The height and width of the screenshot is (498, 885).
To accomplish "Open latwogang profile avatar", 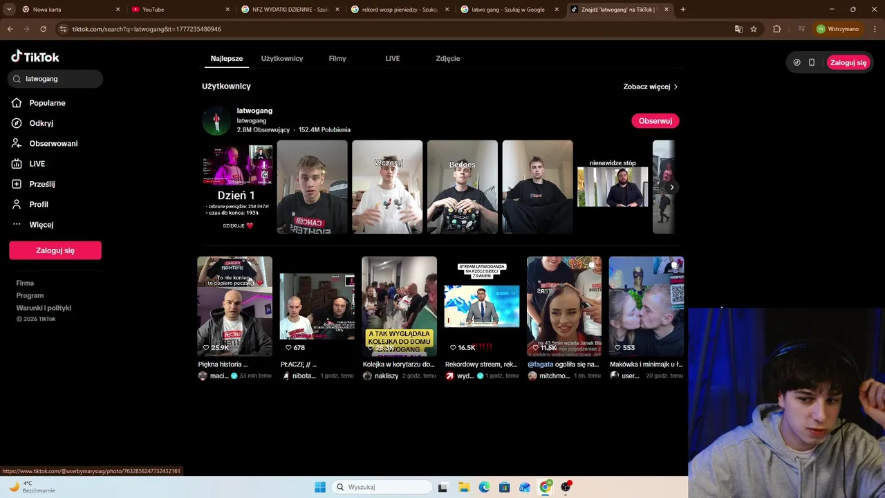I will [216, 121].
